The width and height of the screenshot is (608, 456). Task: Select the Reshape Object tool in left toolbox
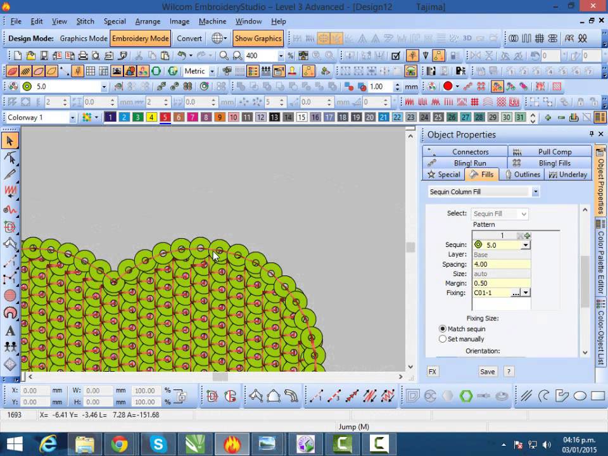coord(9,158)
